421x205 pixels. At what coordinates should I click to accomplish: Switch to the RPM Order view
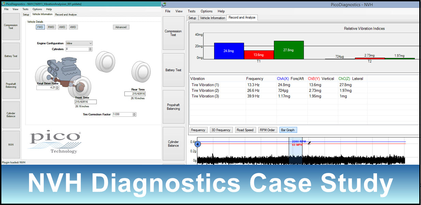click(x=267, y=130)
